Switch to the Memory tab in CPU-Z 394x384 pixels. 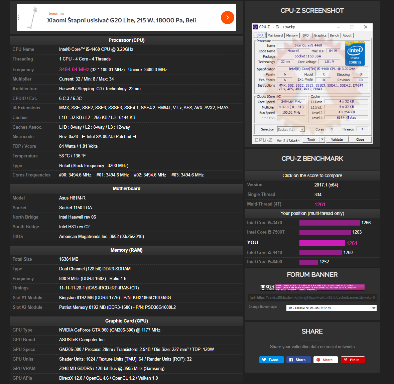tap(292, 35)
